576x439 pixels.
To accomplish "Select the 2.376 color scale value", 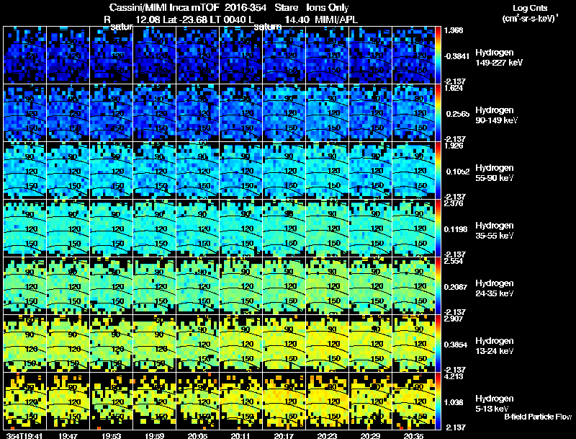I will (x=454, y=203).
